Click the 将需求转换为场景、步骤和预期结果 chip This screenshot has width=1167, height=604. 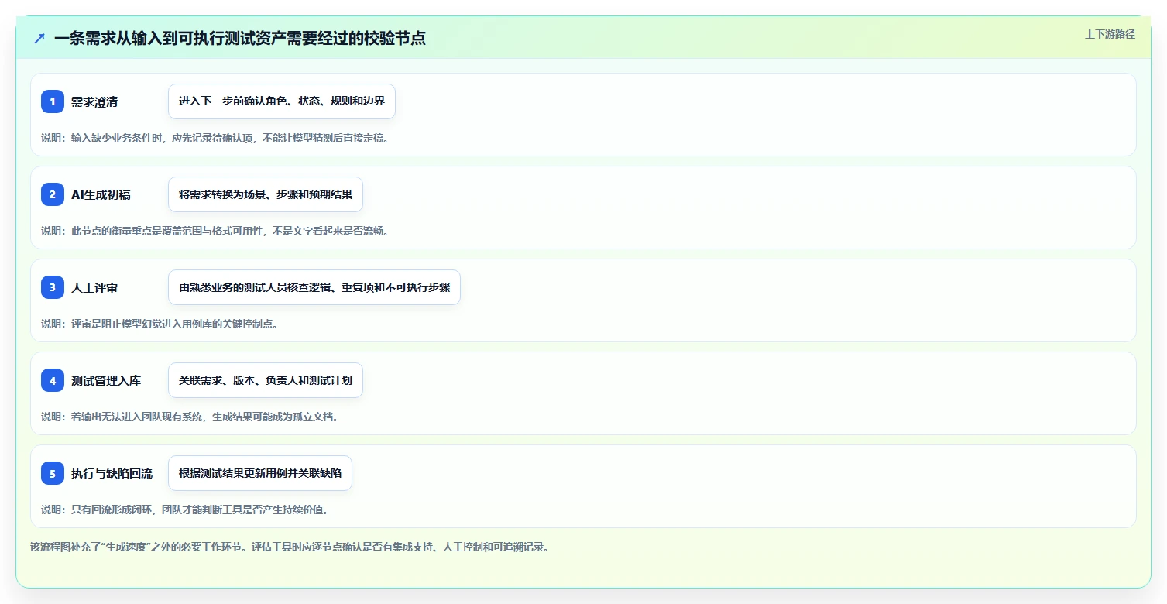pyautogui.click(x=266, y=194)
